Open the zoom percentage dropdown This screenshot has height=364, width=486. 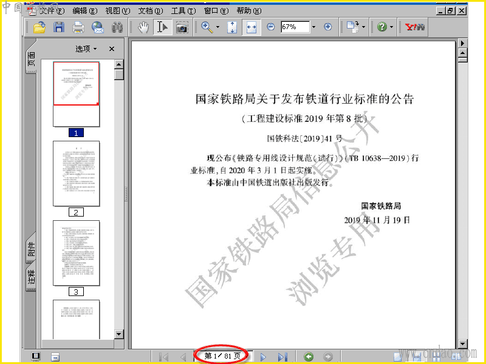click(x=313, y=27)
